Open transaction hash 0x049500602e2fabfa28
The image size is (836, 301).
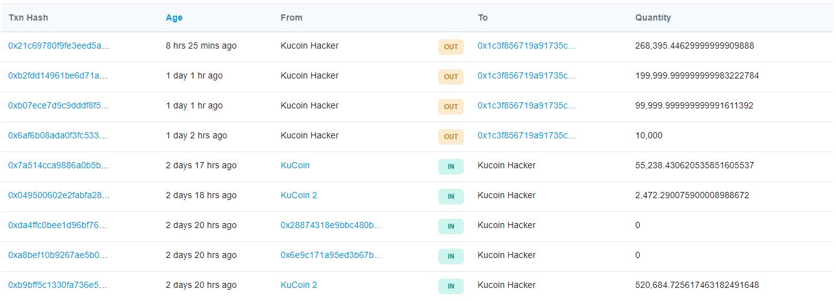(x=59, y=195)
